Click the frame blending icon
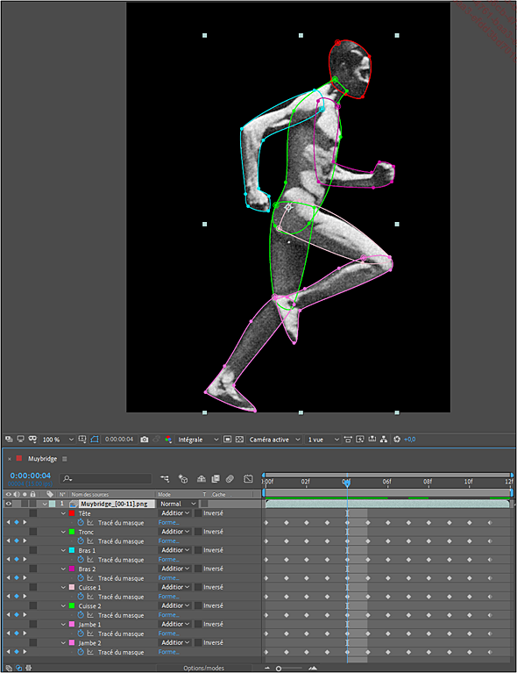517x673 pixels. click(x=216, y=478)
